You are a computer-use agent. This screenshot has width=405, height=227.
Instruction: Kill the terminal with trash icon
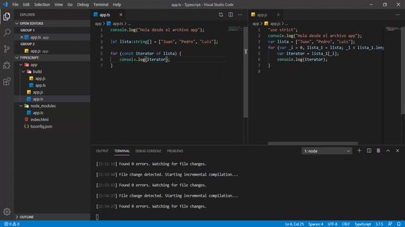(378, 151)
